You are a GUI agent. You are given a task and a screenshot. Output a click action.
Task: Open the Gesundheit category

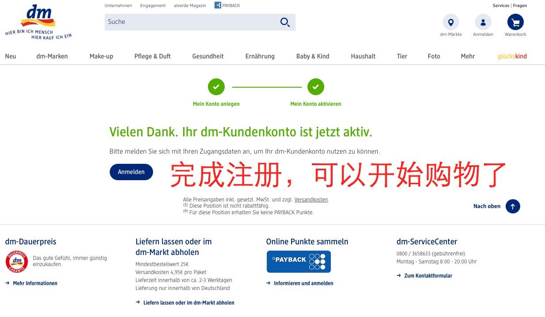tap(208, 56)
